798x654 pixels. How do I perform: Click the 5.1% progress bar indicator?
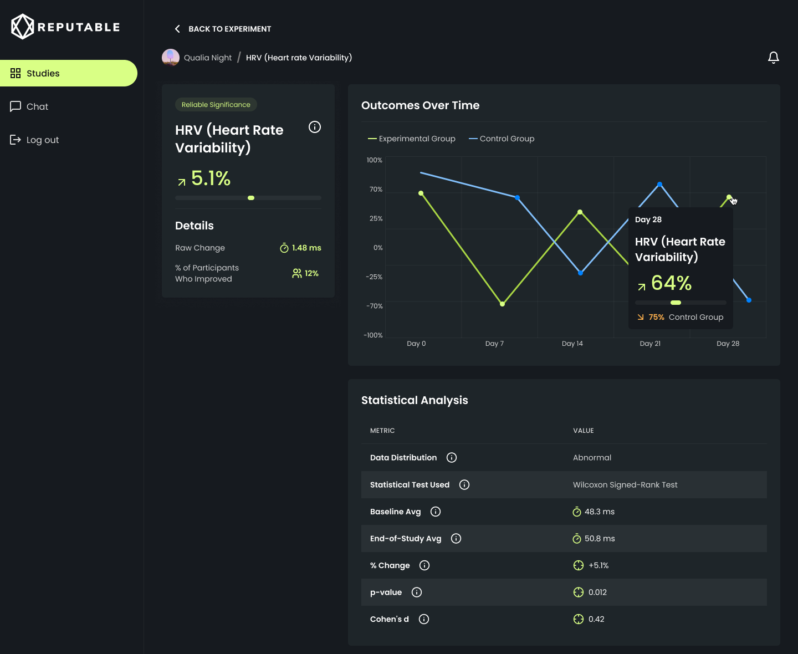point(251,198)
